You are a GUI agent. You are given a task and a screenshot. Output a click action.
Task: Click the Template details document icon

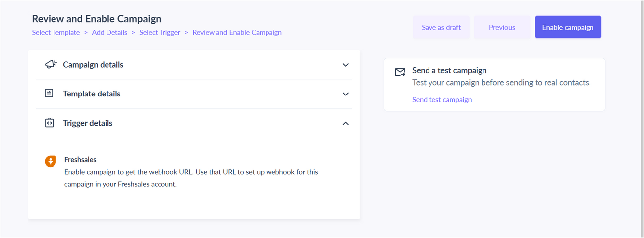[x=49, y=93]
